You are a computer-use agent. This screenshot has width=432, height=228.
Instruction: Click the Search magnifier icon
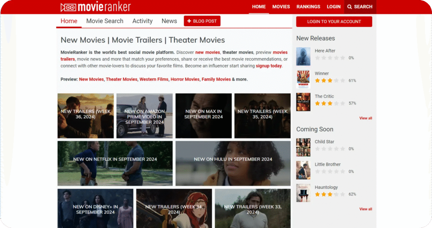tap(349, 7)
